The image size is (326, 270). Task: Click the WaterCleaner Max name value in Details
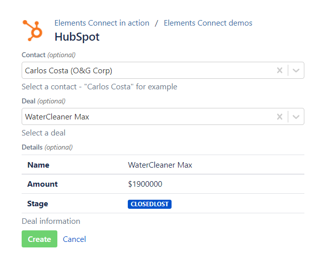(x=160, y=165)
